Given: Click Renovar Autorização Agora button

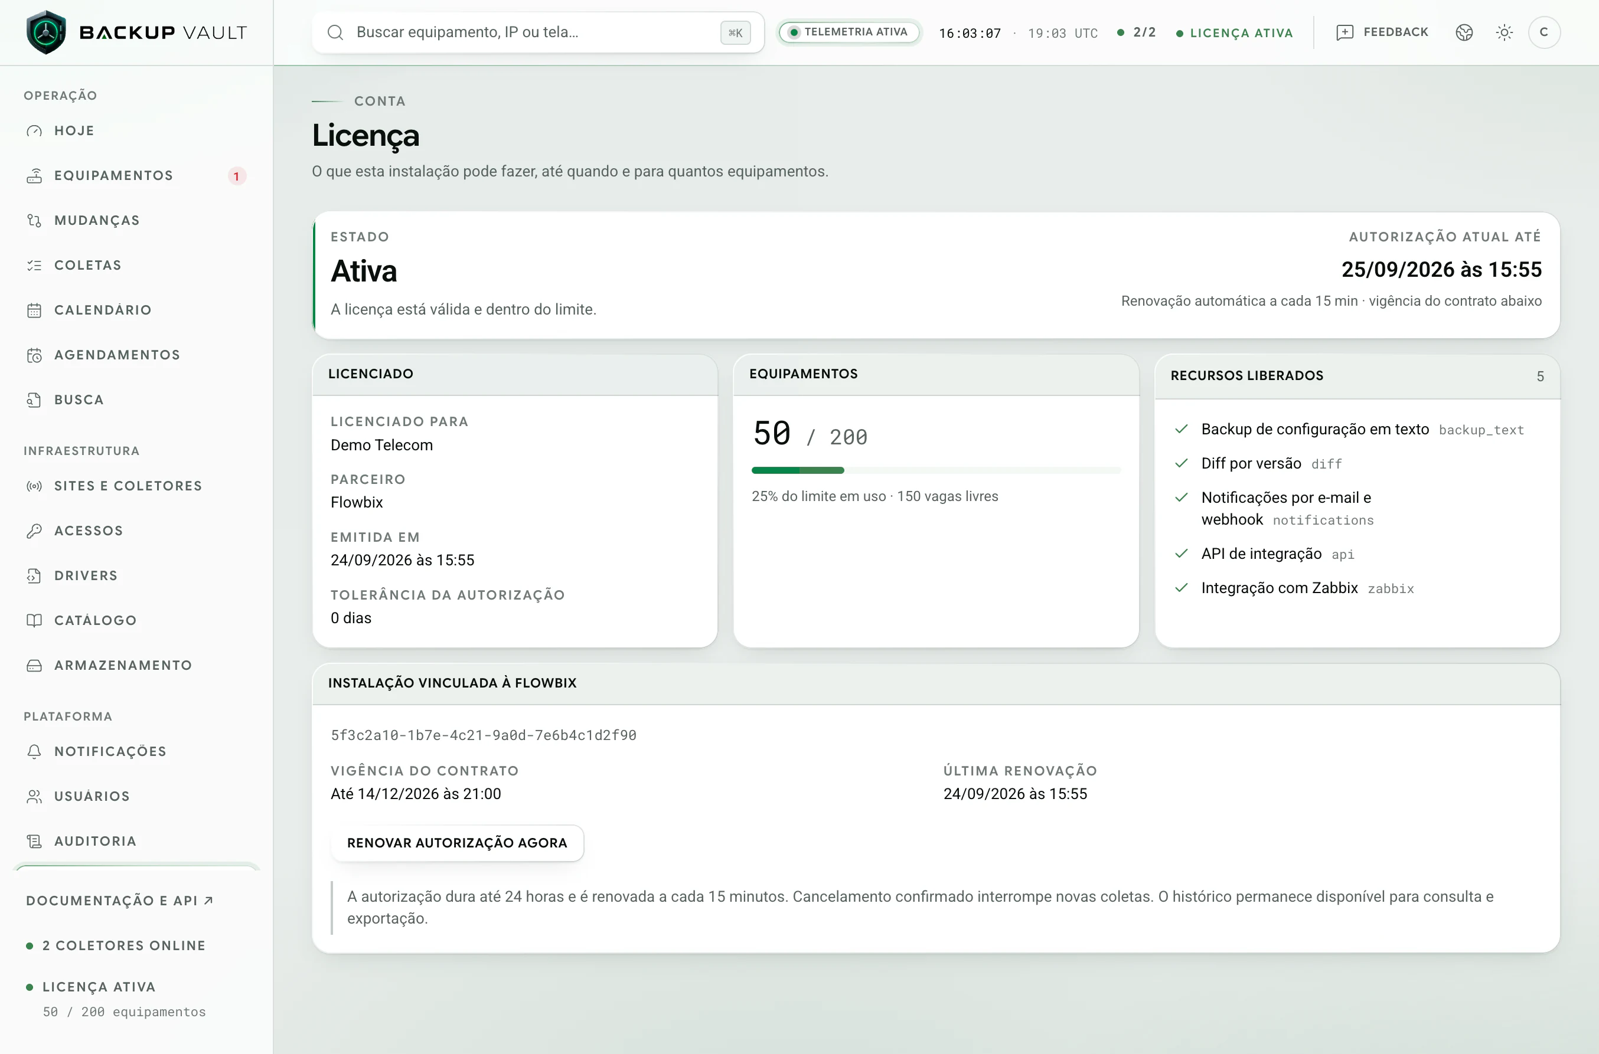Looking at the screenshot, I should coord(457,843).
